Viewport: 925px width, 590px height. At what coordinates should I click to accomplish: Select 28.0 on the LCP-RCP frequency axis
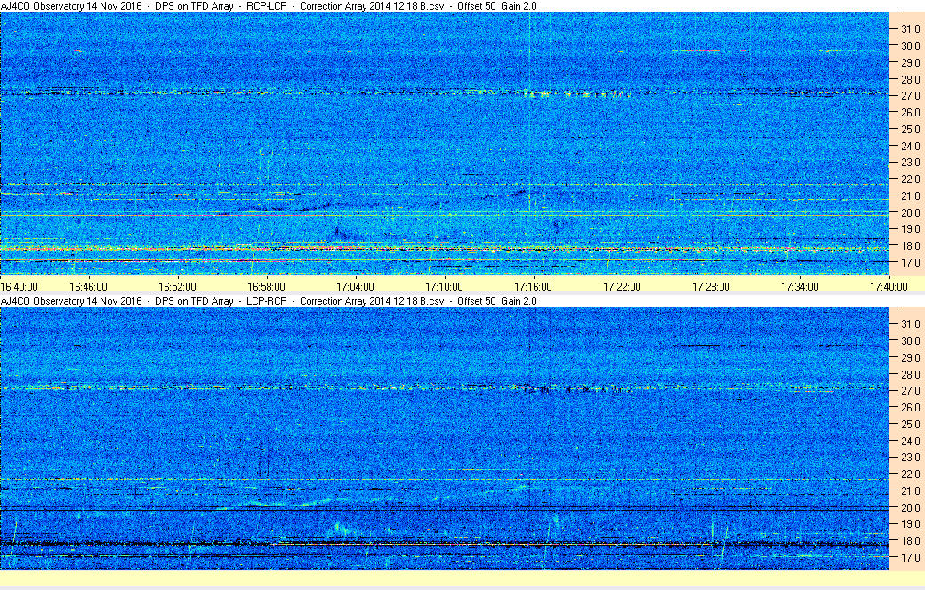[910, 374]
